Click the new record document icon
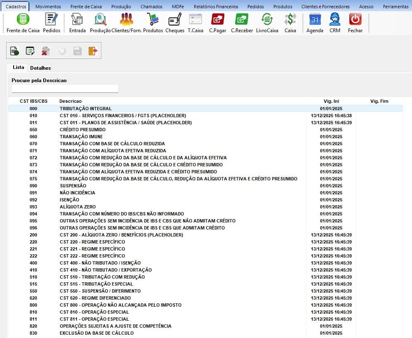The height and width of the screenshot is (338, 412). pyautogui.click(x=15, y=51)
